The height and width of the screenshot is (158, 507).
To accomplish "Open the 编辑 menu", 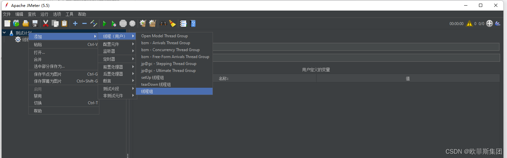I will click(x=19, y=14).
